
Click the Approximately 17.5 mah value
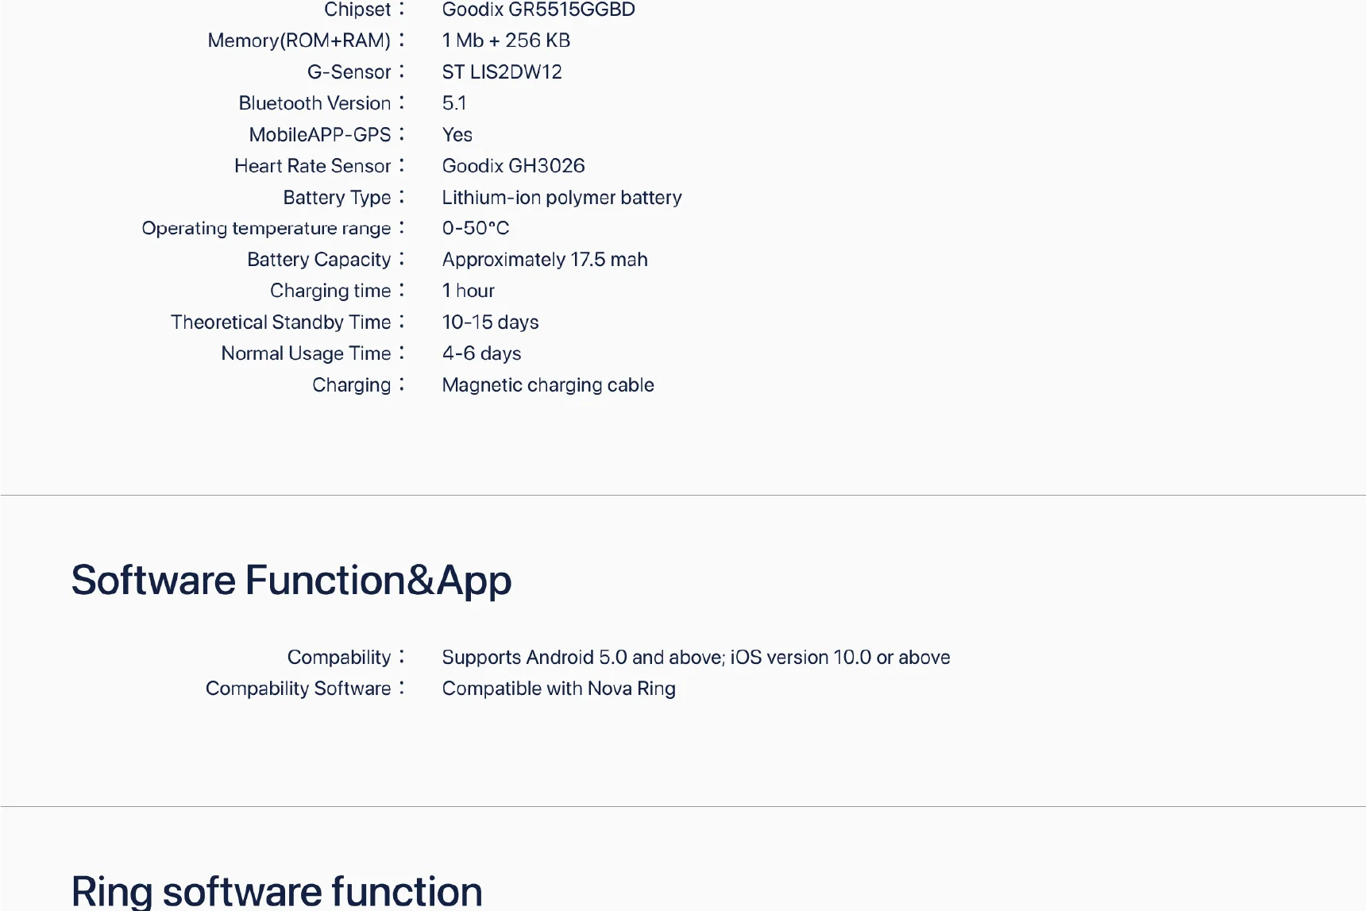point(544,260)
